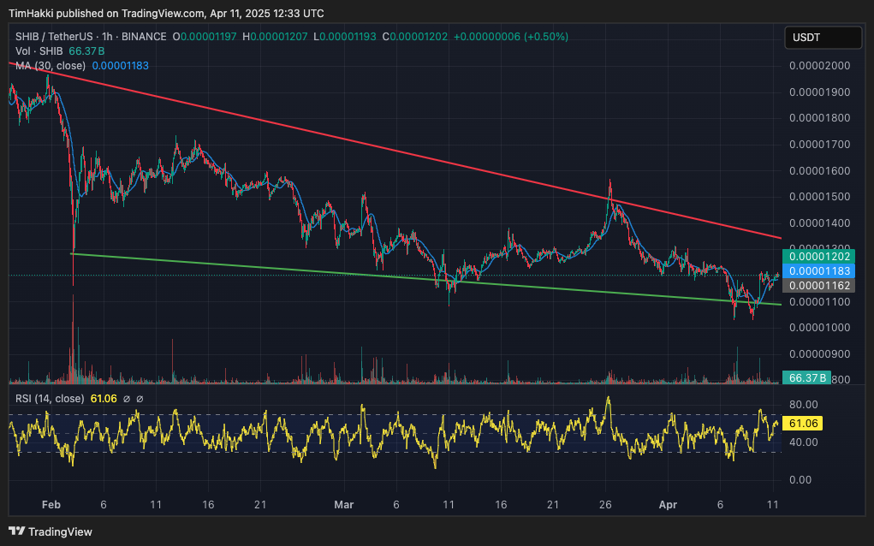Viewport: 874px width, 546px height.
Task: Click the open price O0.00001197
Action: (205, 37)
